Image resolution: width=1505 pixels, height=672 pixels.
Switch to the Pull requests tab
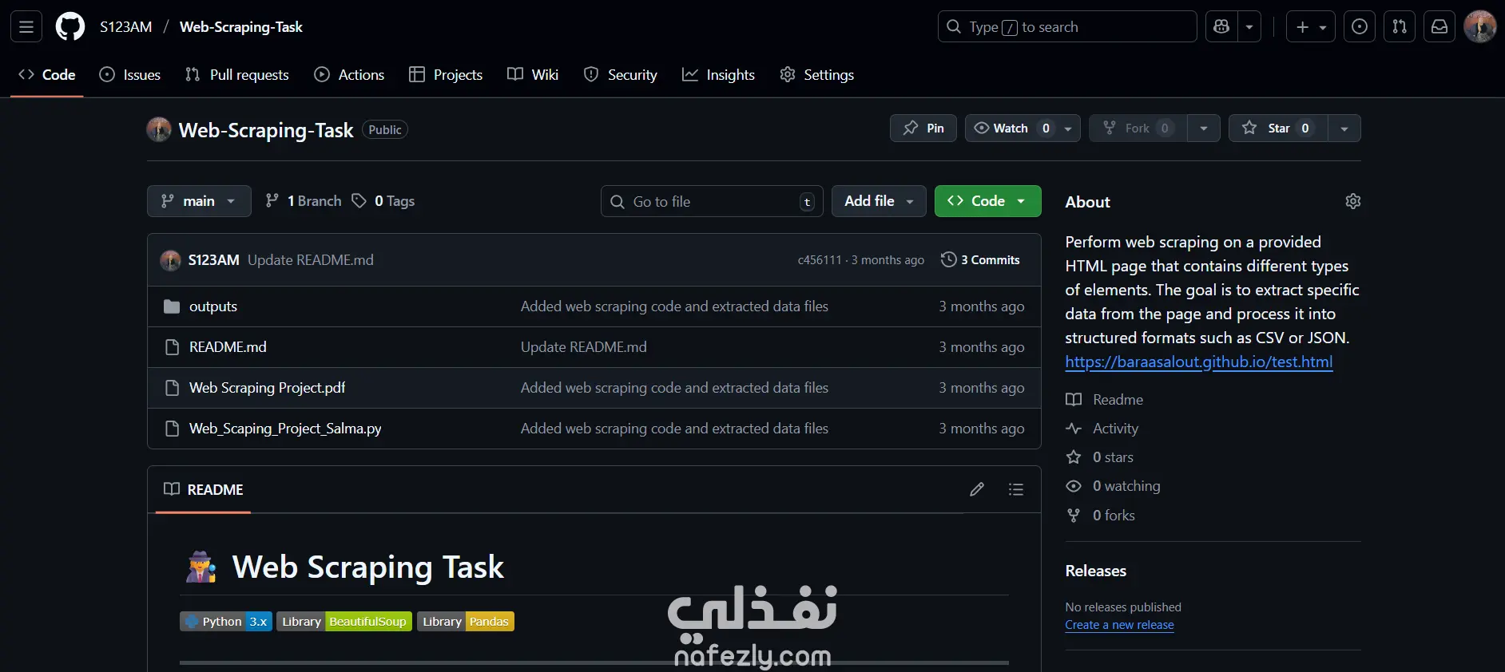[x=237, y=75]
